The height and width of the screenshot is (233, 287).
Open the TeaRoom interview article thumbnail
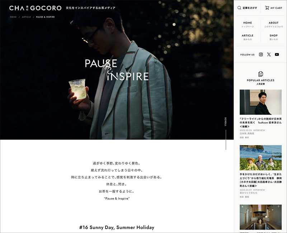261,102
